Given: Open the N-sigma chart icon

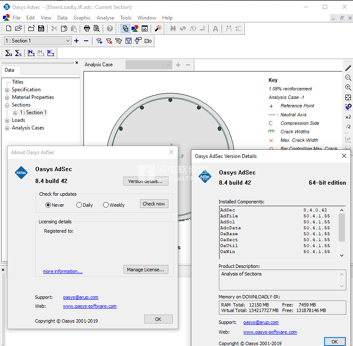Looking at the screenshot, I should click(x=31, y=53).
